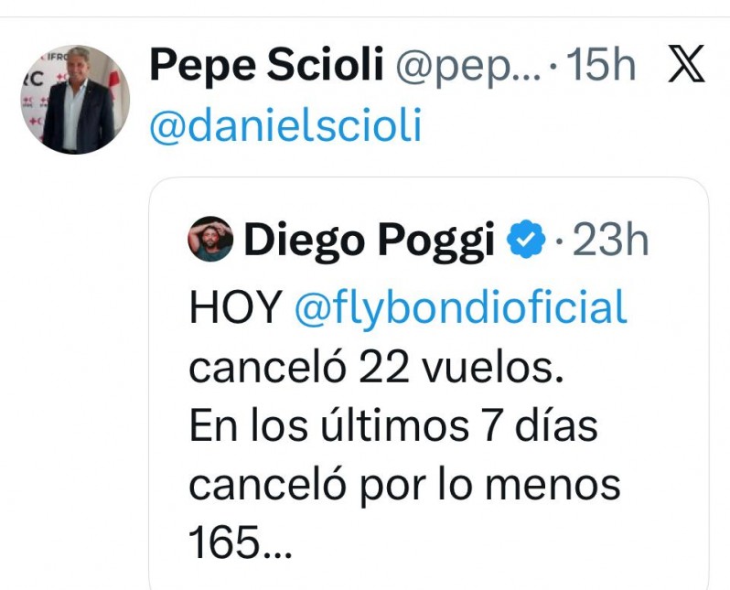Click the dot separator before 23h
The width and height of the screenshot is (730, 590).
[560, 242]
